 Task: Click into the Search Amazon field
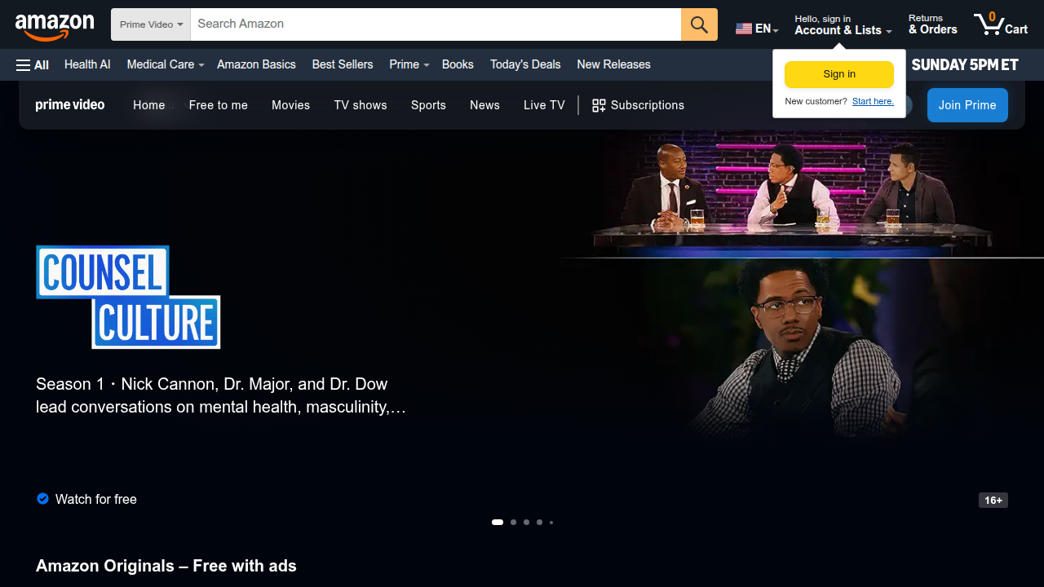tap(436, 24)
